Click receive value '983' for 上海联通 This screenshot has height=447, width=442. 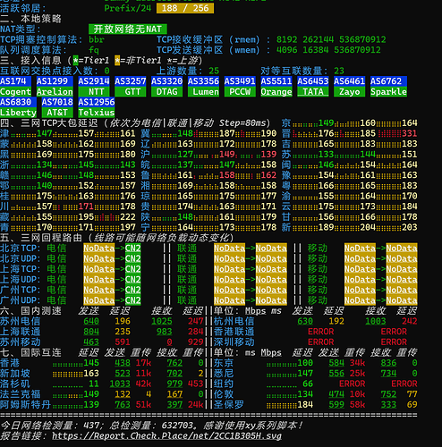(165, 332)
